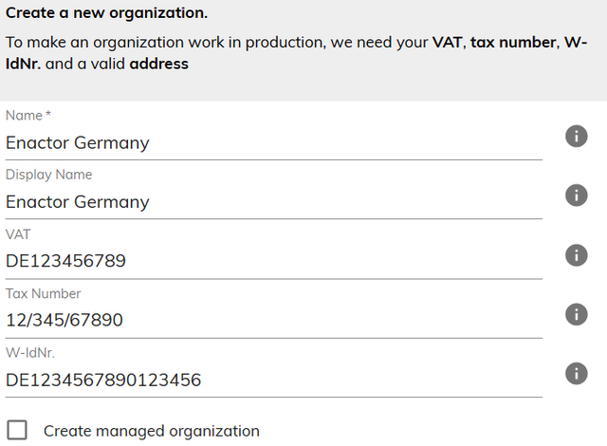Image resolution: width=607 pixels, height=446 pixels.
Task: Select the VAT field containing DE123456789
Action: (x=273, y=261)
